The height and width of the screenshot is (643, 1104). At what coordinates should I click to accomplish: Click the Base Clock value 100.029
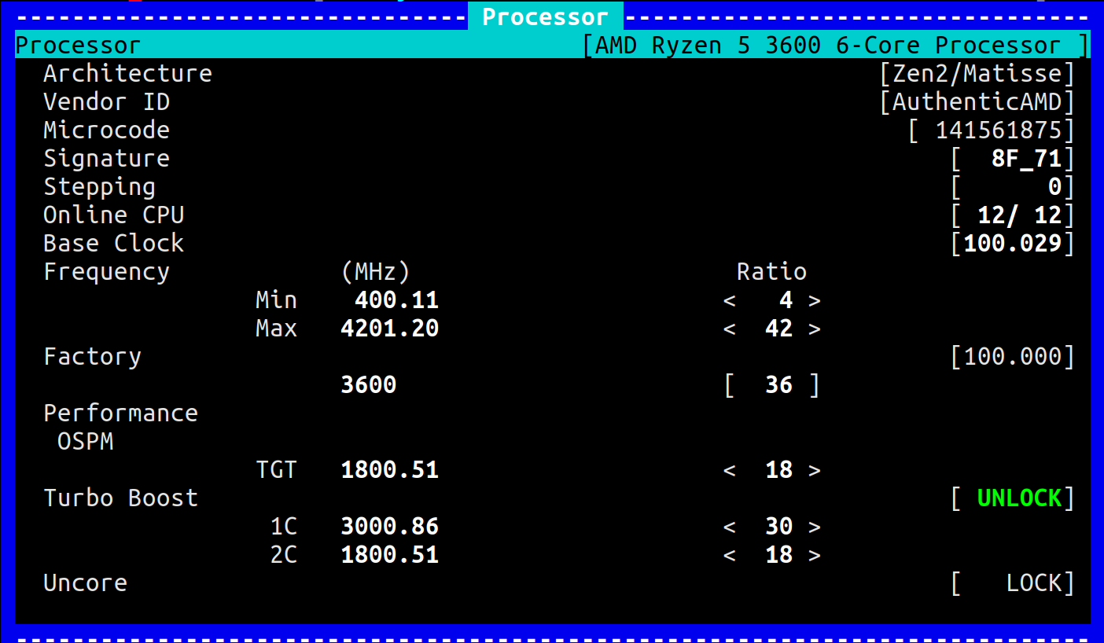click(1012, 244)
